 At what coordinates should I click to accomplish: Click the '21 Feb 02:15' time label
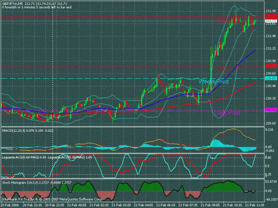coord(99,205)
